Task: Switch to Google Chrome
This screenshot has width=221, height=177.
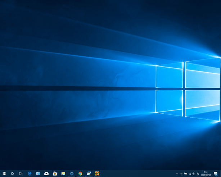Action: click(x=80, y=173)
